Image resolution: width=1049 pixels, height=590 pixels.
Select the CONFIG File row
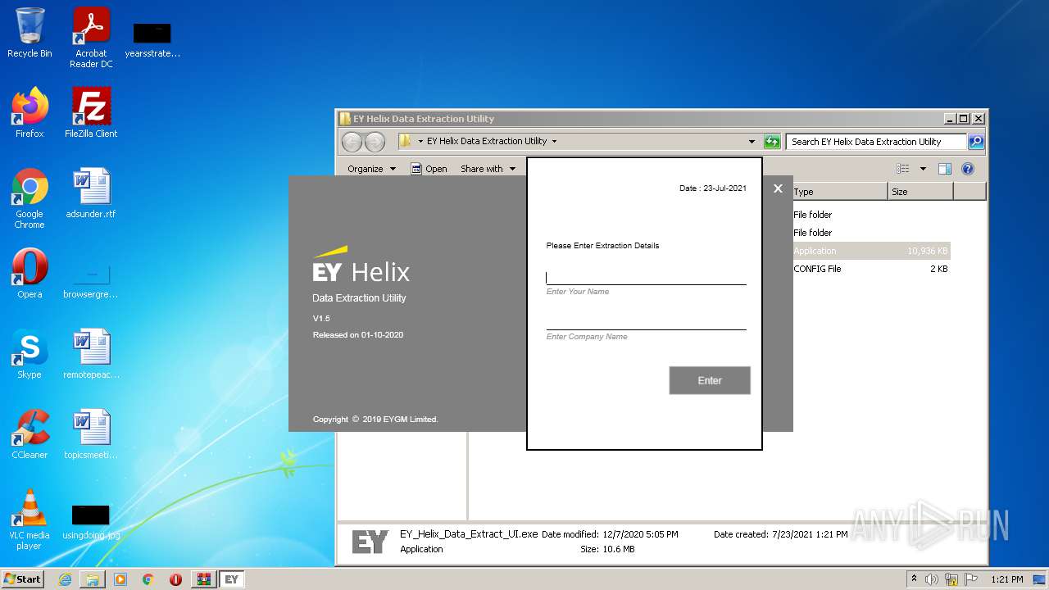870,269
